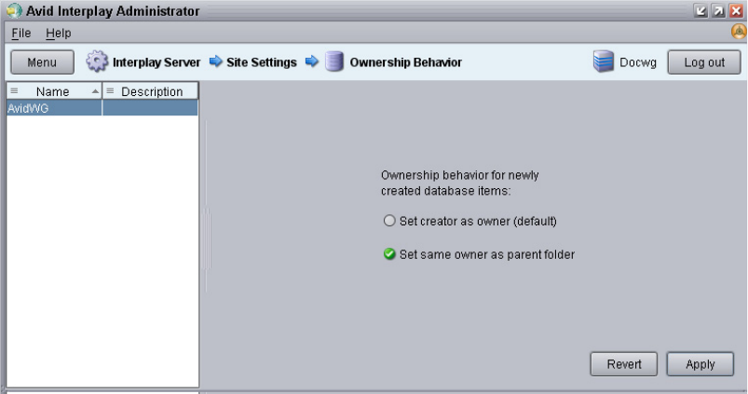Image resolution: width=748 pixels, height=394 pixels.
Task: Shrink window with the down-left arrow button
Action: pyautogui.click(x=700, y=10)
